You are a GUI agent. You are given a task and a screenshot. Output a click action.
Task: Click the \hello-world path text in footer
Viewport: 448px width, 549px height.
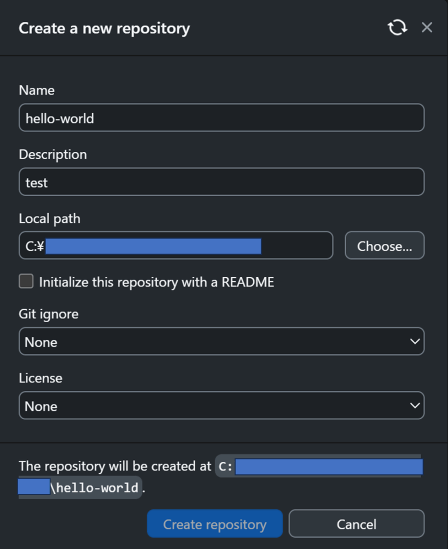click(x=95, y=488)
